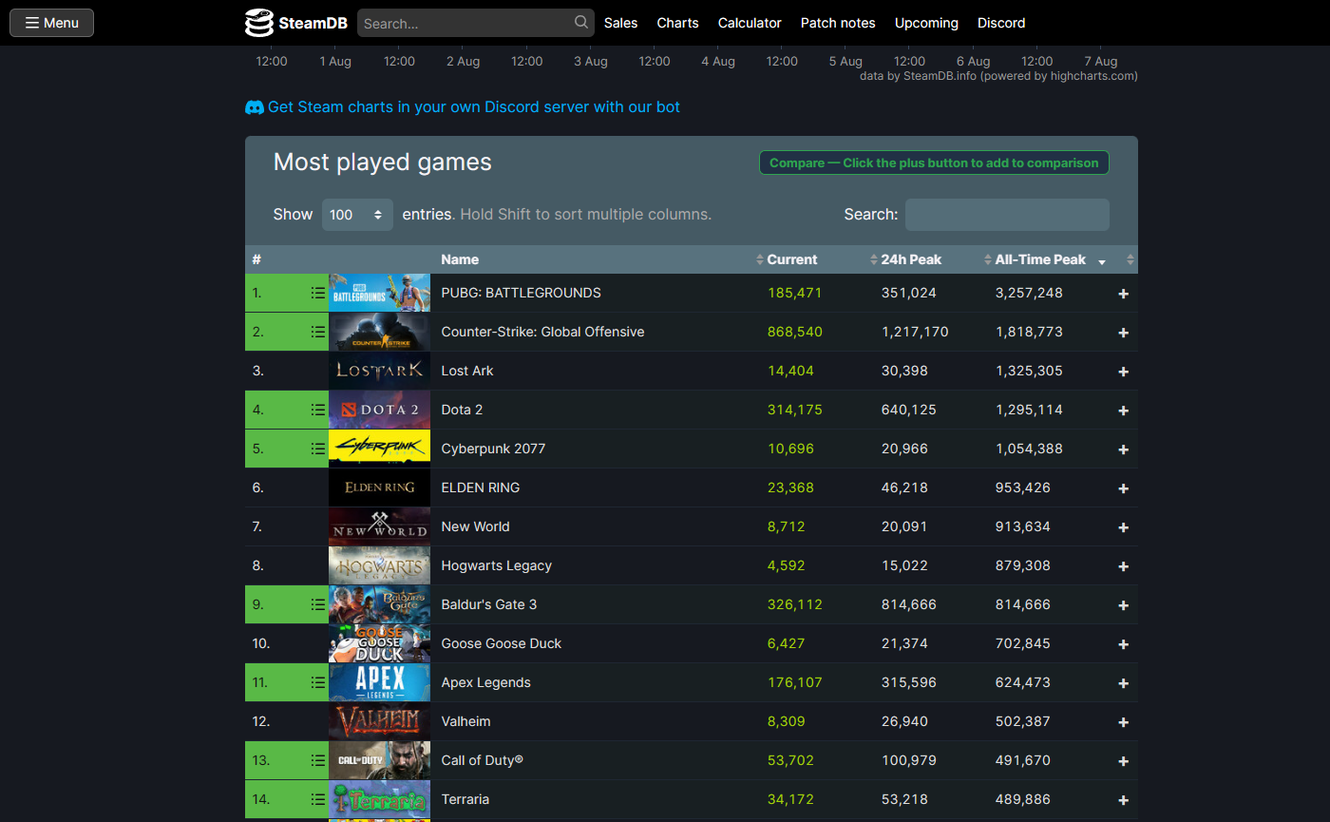Click the Goose Goose Duck game name

point(502,643)
